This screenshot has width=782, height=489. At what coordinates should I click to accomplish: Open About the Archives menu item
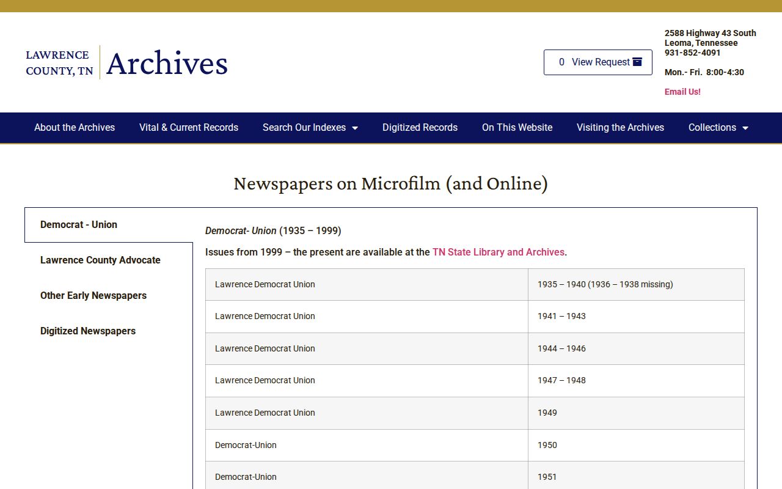(x=75, y=128)
